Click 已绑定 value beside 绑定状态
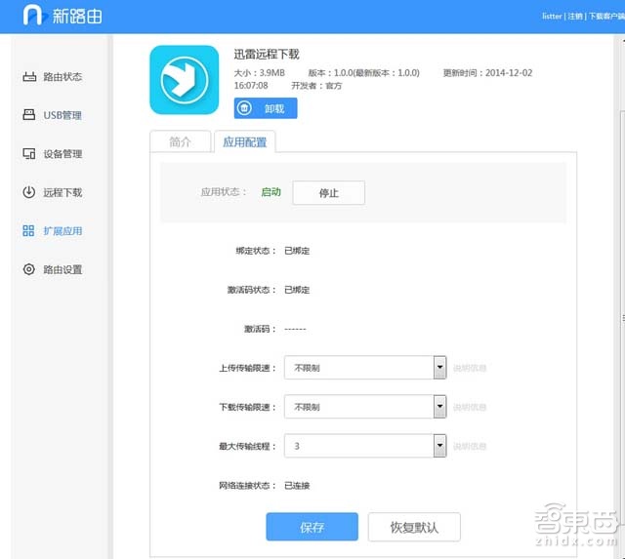This screenshot has height=559, width=625. point(297,251)
